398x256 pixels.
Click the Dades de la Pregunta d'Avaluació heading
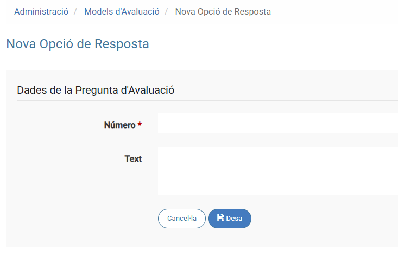tap(96, 90)
